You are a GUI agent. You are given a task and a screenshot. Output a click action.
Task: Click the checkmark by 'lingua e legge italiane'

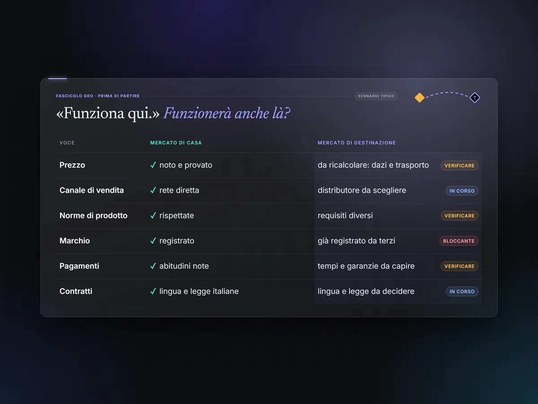153,291
